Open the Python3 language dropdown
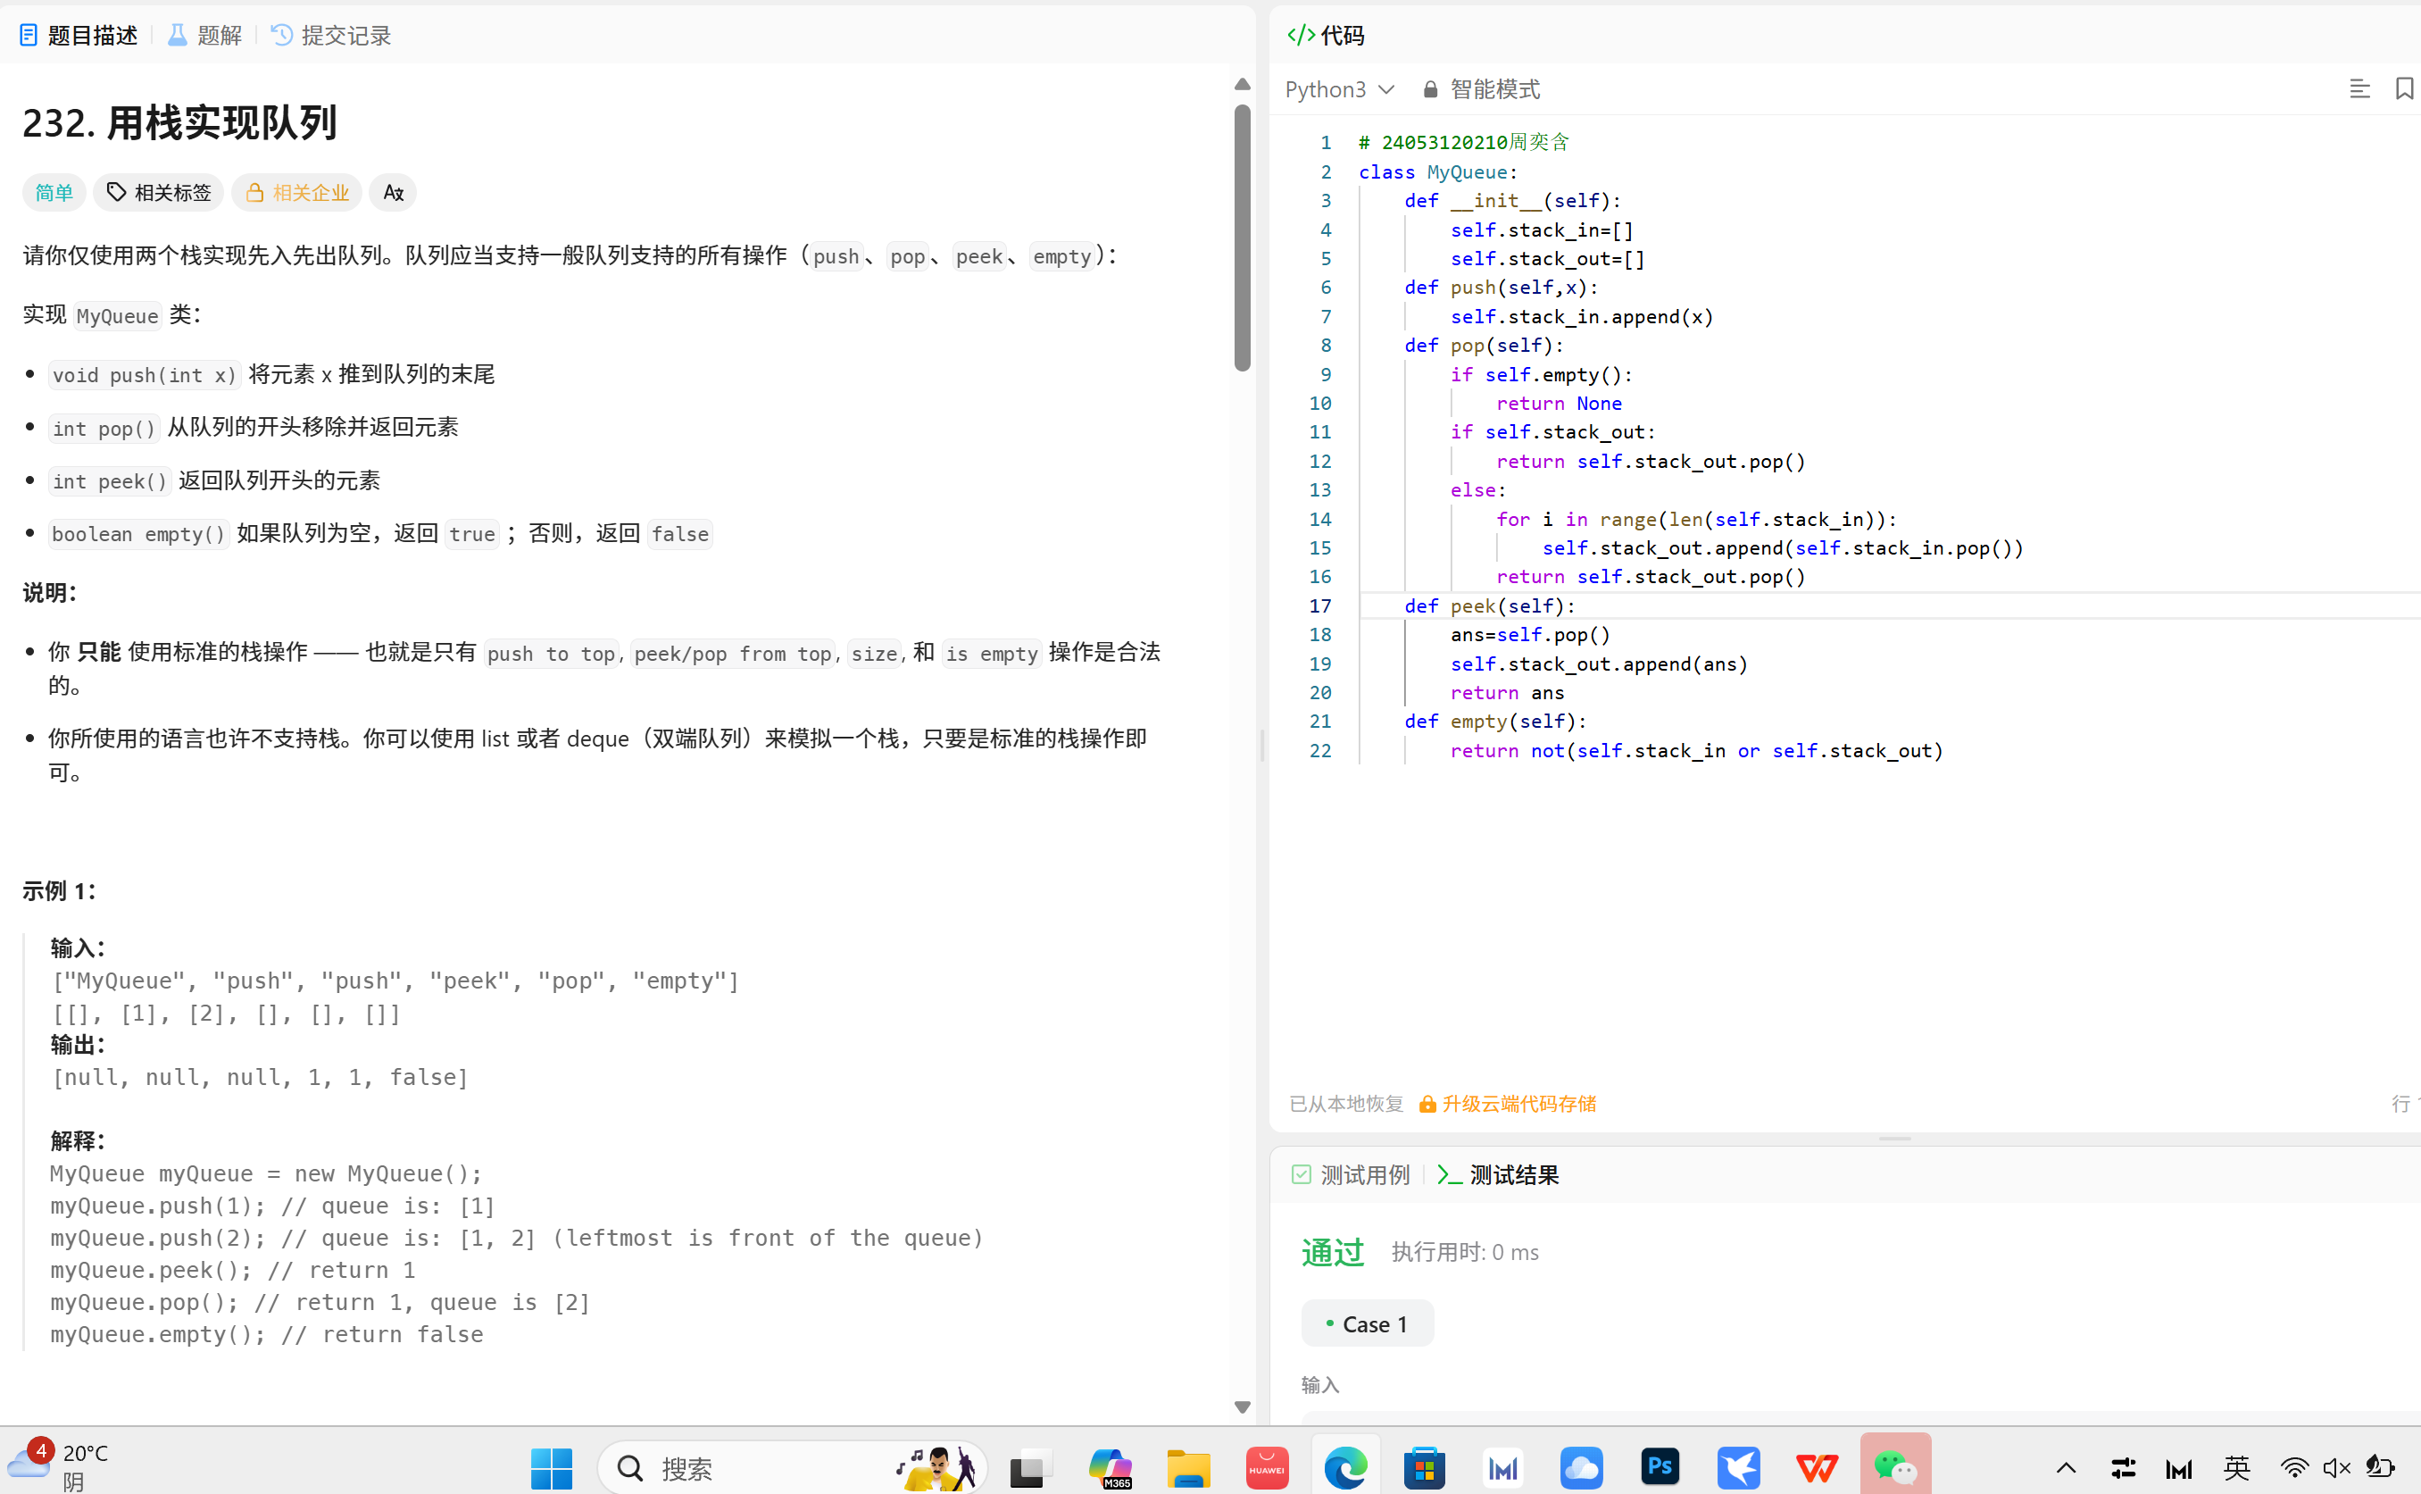 click(1339, 90)
